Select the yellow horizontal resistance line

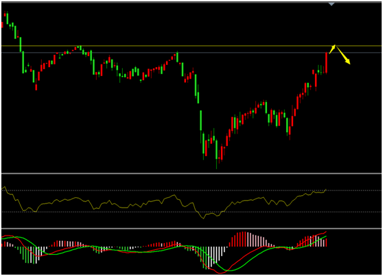191,46
